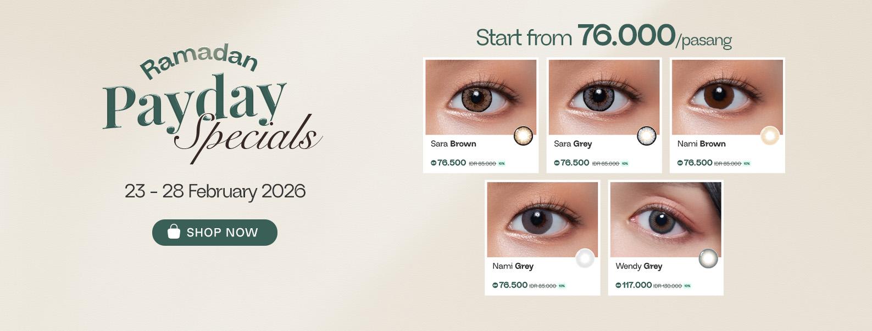Click the Sara Grey product name
This screenshot has width=872, height=331.
pyautogui.click(x=573, y=144)
